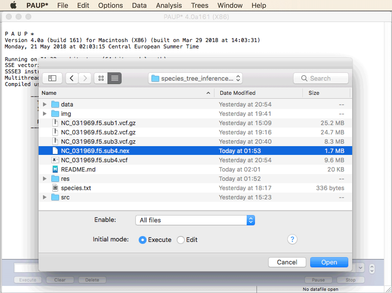
Task: Open the File menu
Action: tap(63, 5)
